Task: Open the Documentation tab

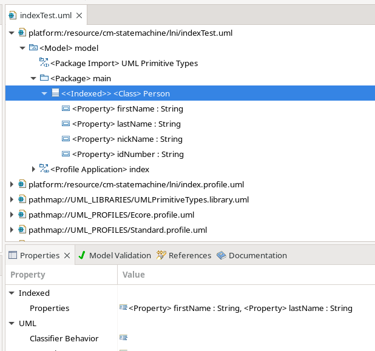Action: tap(257, 255)
